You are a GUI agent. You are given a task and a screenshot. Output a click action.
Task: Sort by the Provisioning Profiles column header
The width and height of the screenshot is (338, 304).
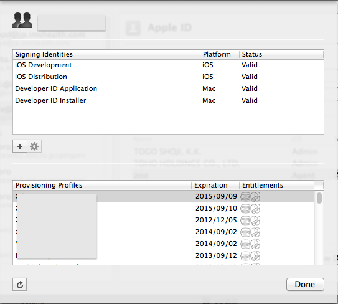click(102, 185)
